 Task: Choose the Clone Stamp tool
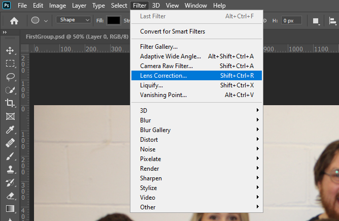[10, 170]
